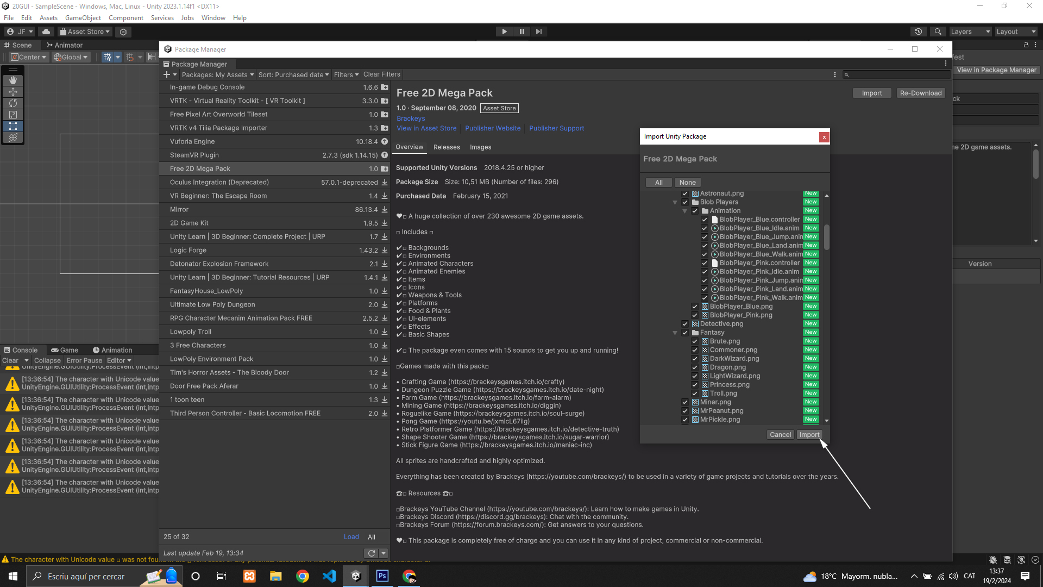
Task: Open Undo History icon in toolbar
Action: pyautogui.click(x=919, y=32)
